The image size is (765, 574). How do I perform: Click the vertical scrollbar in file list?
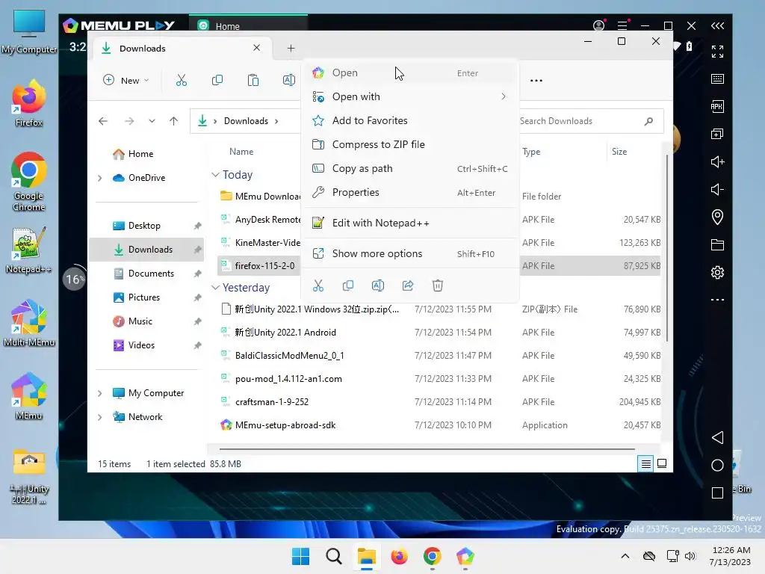pyautogui.click(x=666, y=248)
